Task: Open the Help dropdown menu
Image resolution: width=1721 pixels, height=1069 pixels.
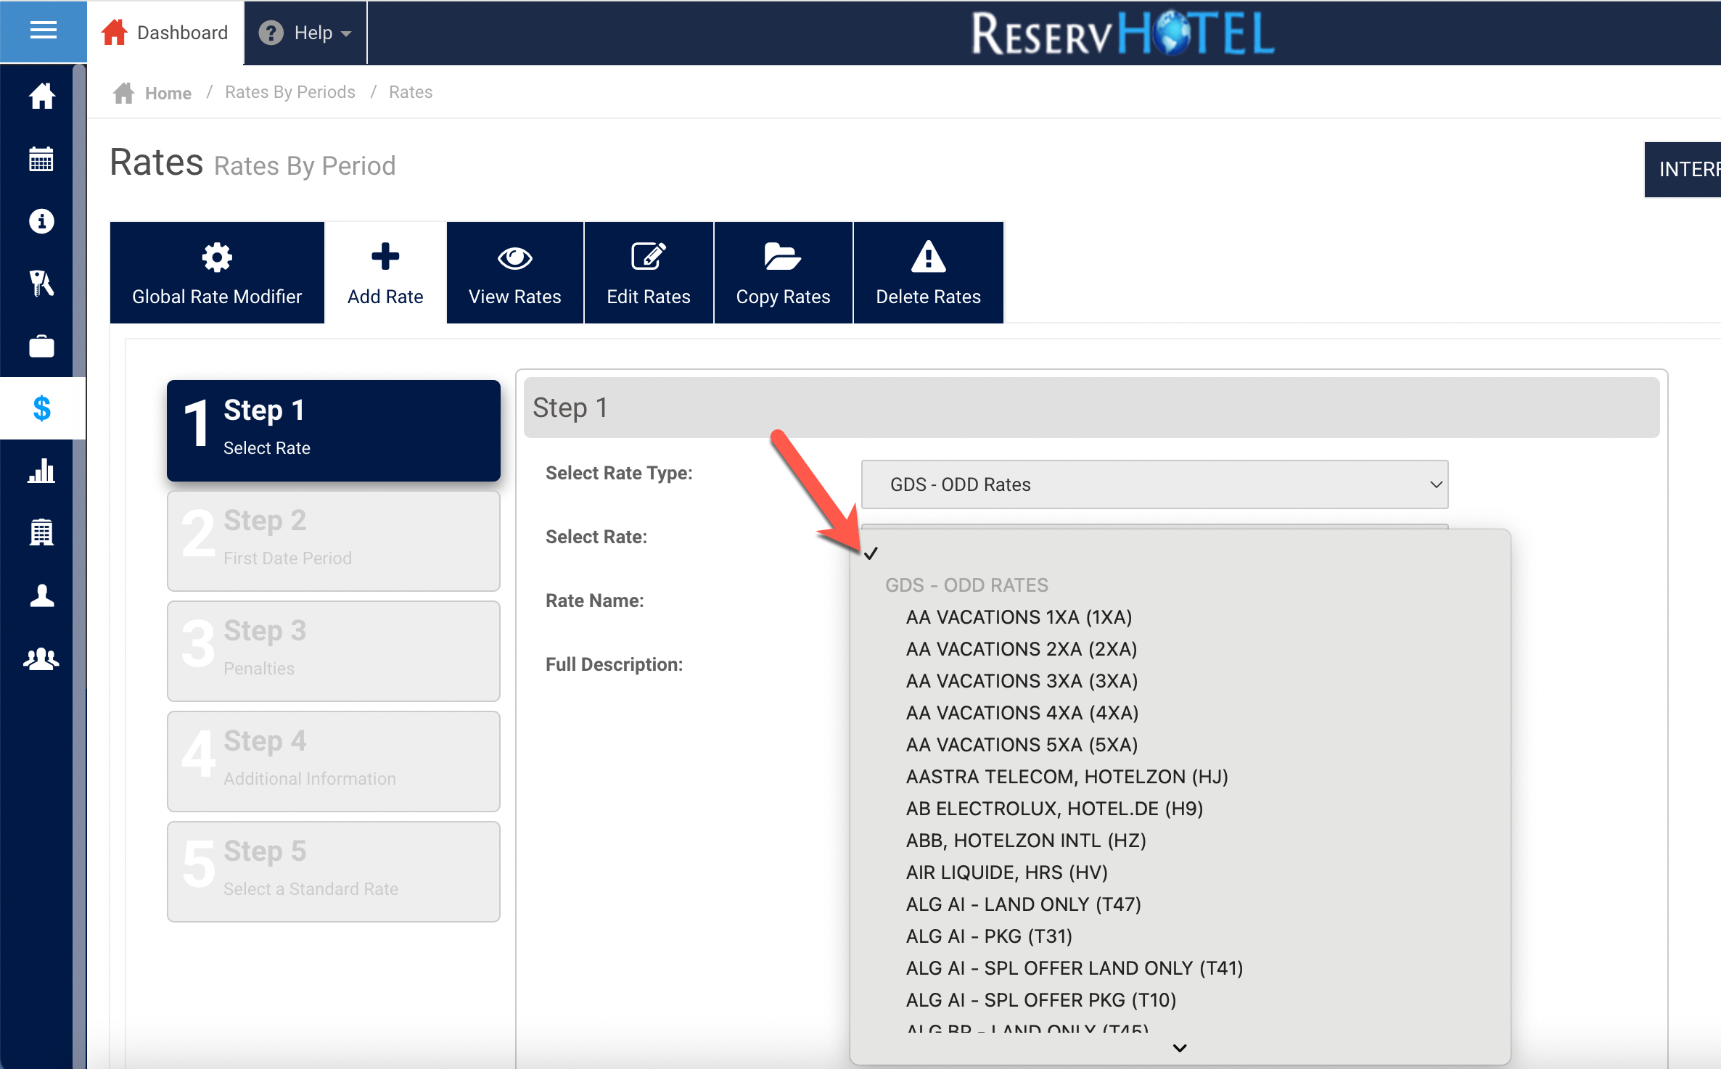Action: (305, 33)
